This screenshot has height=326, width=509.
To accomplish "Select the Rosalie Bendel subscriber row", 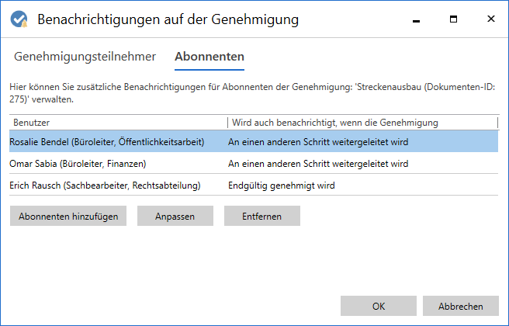I will 107,142.
